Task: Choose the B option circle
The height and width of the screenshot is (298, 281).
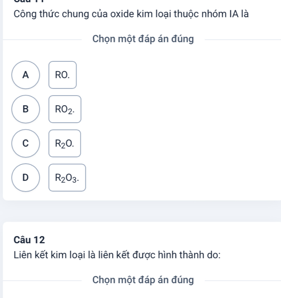Action: click(26, 109)
